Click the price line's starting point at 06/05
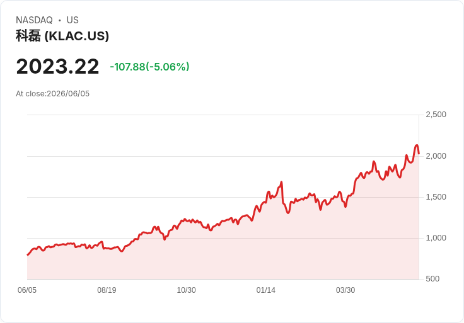The image size is (464, 323). click(28, 255)
